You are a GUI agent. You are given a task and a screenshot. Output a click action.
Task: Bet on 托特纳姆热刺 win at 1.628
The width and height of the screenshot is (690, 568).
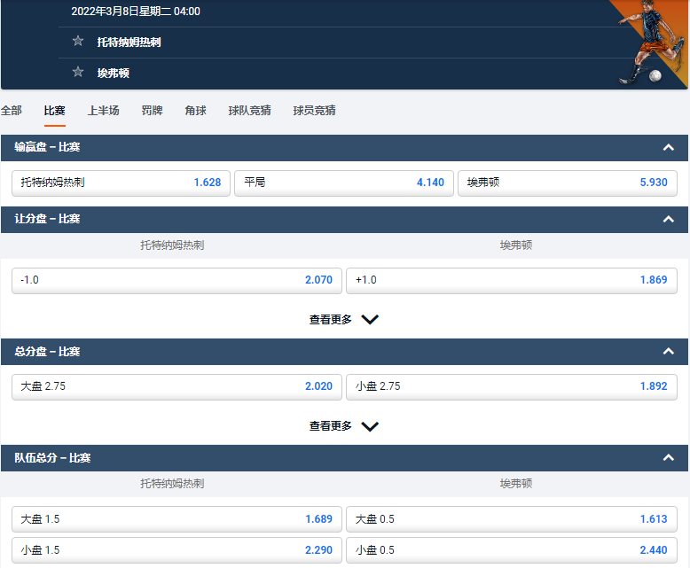121,183
